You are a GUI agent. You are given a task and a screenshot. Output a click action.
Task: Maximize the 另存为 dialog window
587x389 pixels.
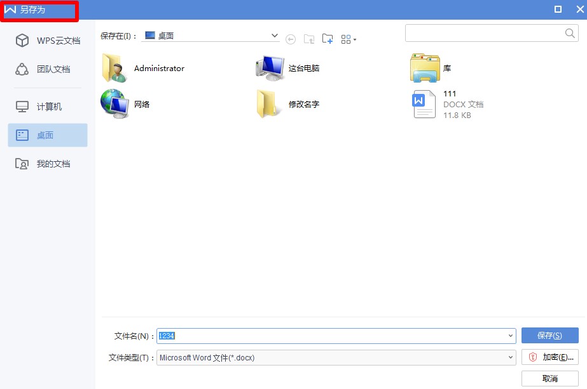click(x=558, y=10)
